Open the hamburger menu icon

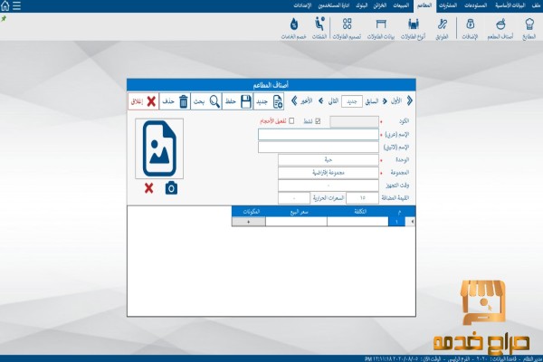pyautogui.click(x=16, y=5)
